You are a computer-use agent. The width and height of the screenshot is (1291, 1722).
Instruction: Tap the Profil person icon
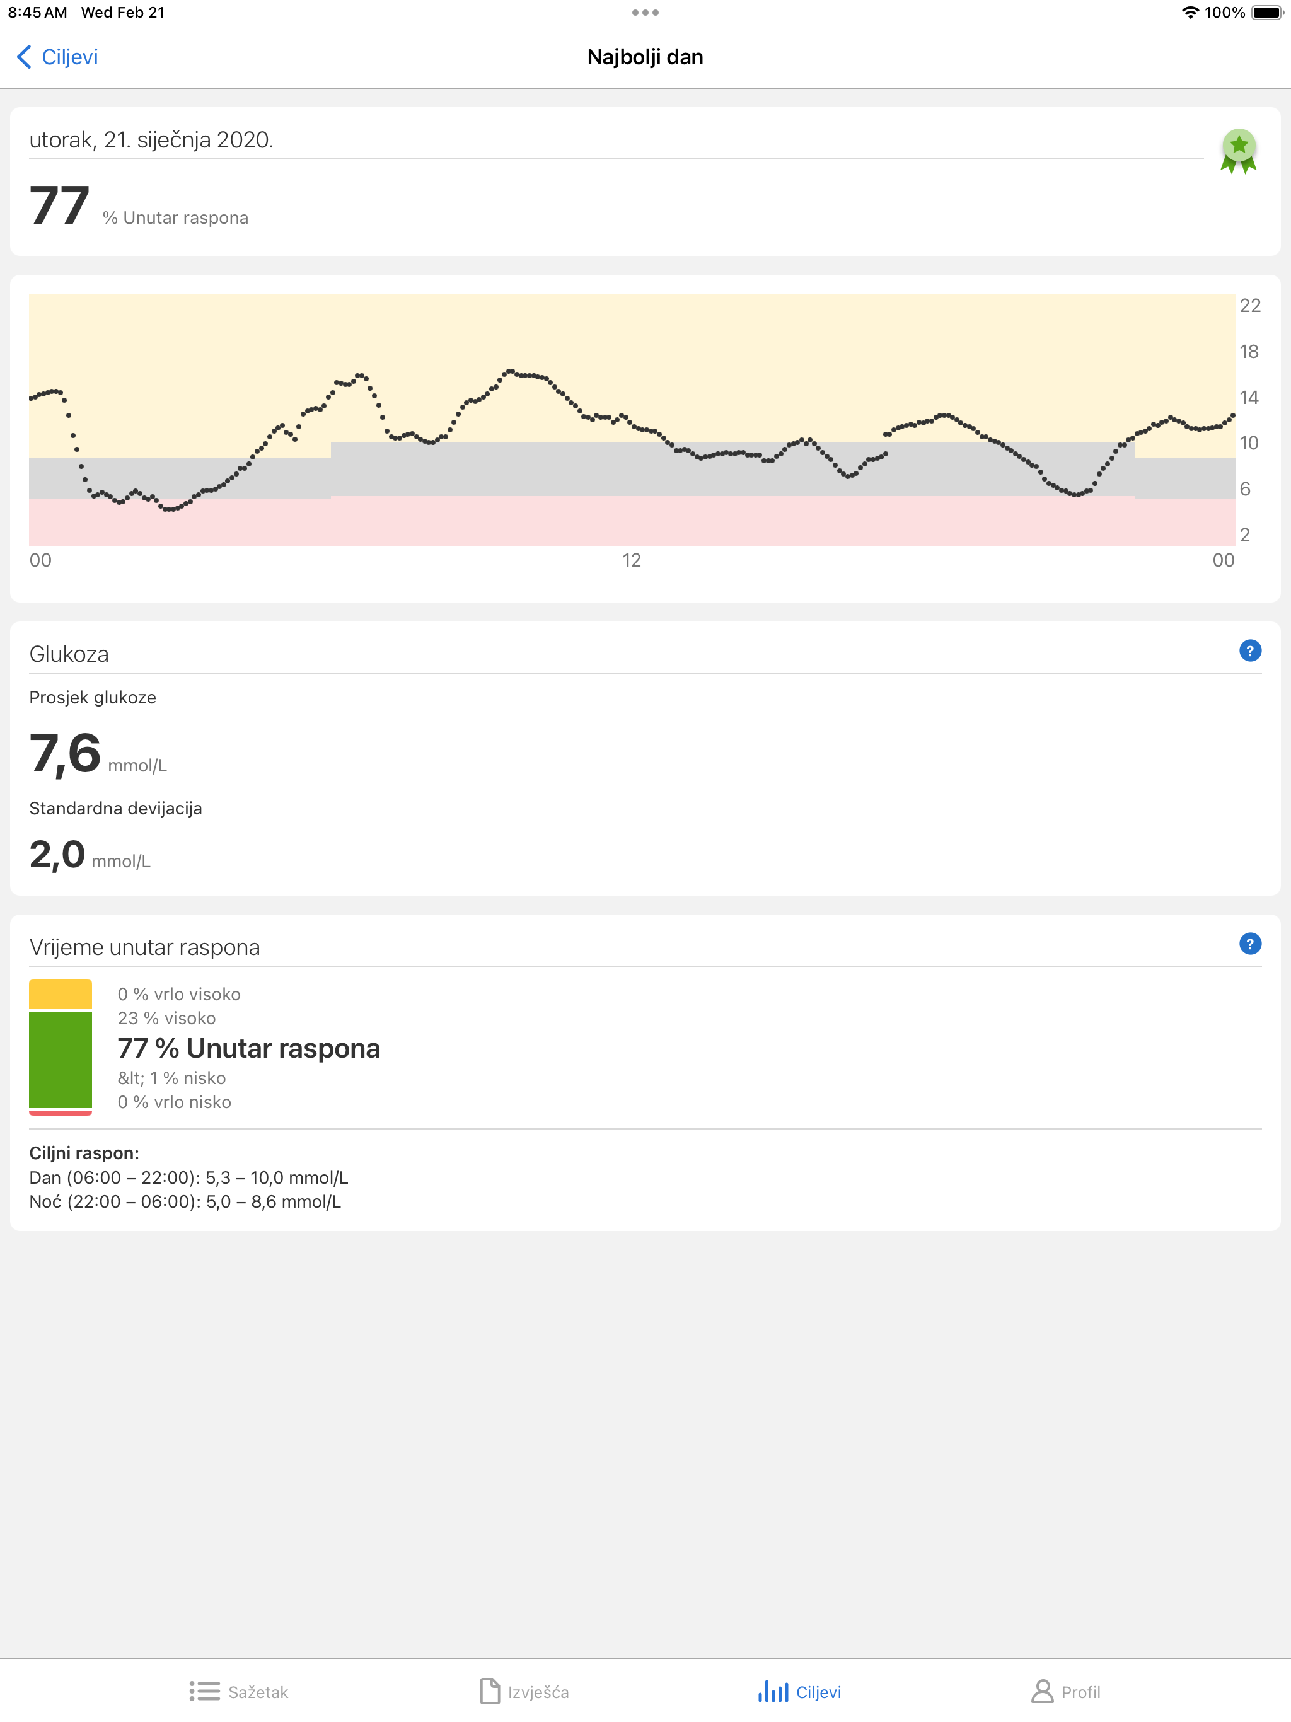coord(1042,1691)
